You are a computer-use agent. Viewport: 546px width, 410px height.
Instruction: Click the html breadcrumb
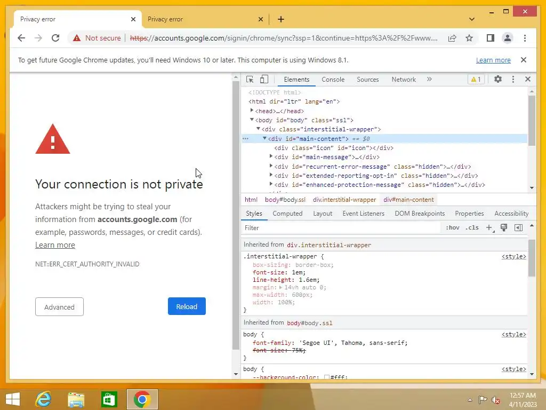coord(251,200)
